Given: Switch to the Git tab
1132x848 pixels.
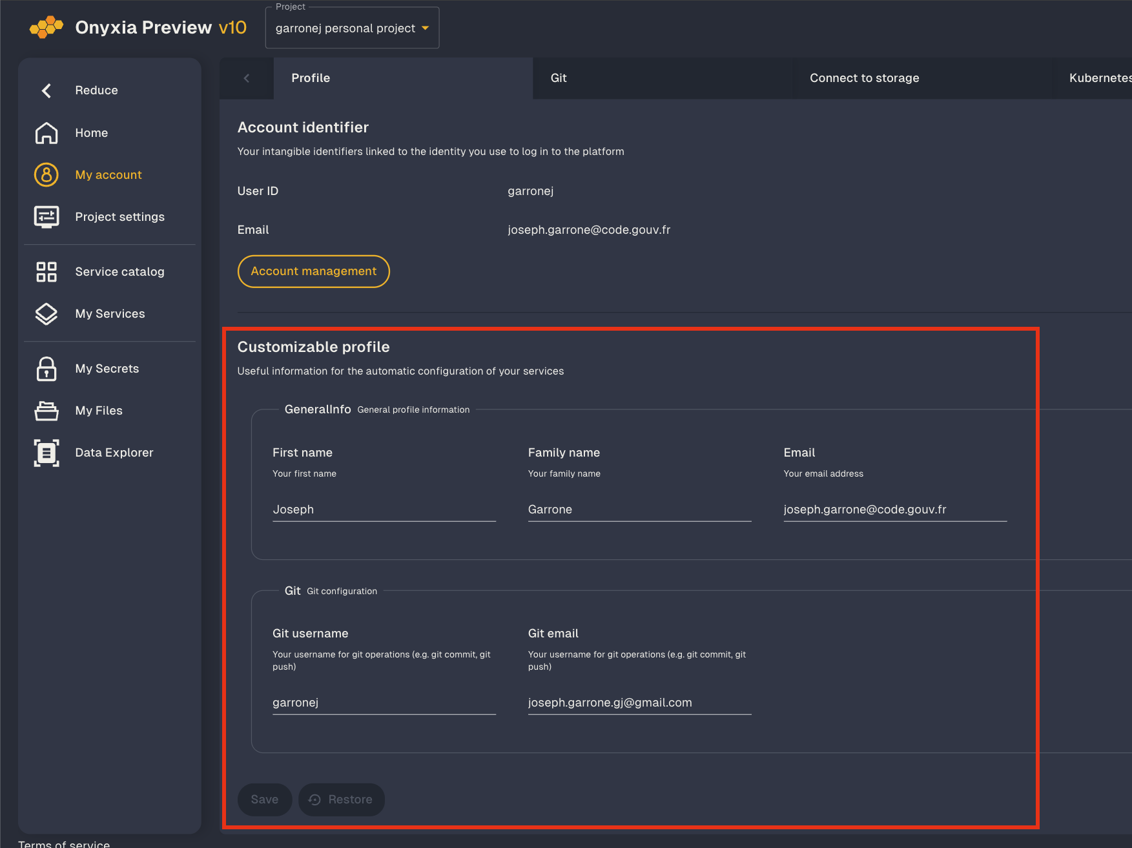Looking at the screenshot, I should pyautogui.click(x=559, y=78).
